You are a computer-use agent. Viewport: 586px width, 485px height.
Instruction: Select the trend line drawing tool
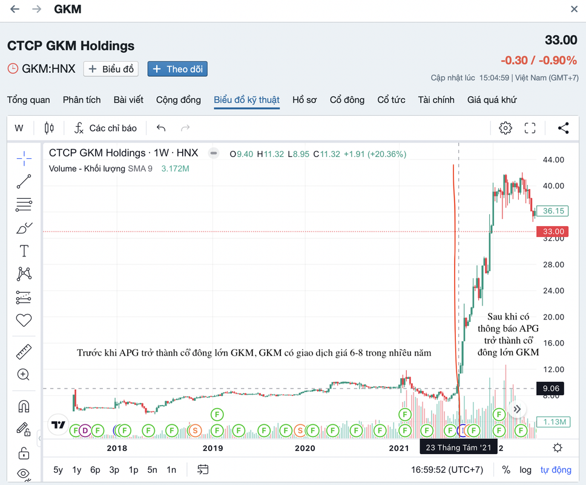tap(24, 181)
